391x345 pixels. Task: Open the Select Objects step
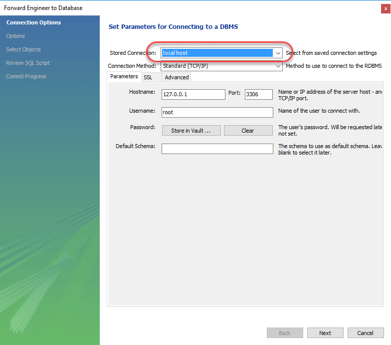point(23,49)
